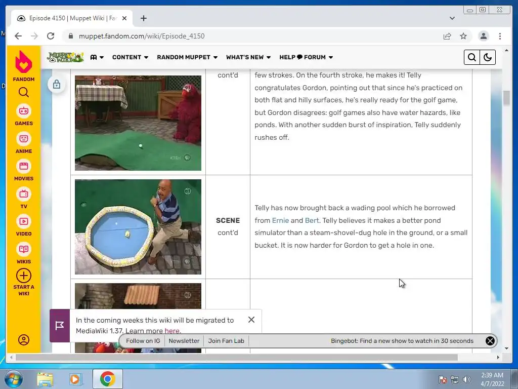Open the wiki search magnifier button
This screenshot has height=389, width=518.
(472, 57)
